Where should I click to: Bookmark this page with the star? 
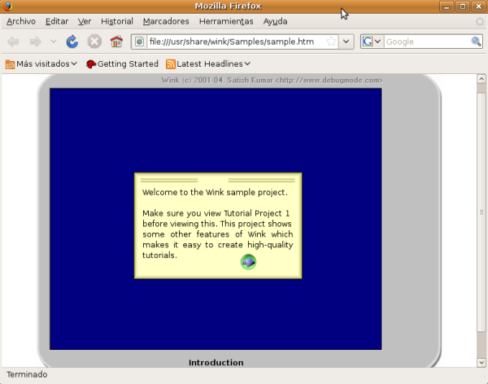click(331, 41)
